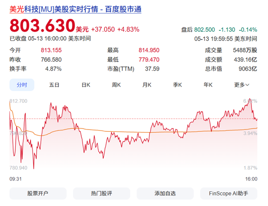
Task: Click the chart axis label 780.940
Action: tap(18, 168)
